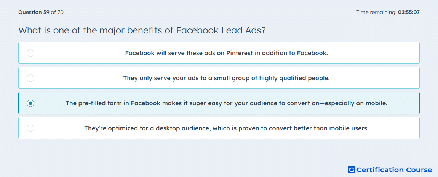Choose answer text about highly qualified people
438x177 pixels.
pyautogui.click(x=226, y=78)
